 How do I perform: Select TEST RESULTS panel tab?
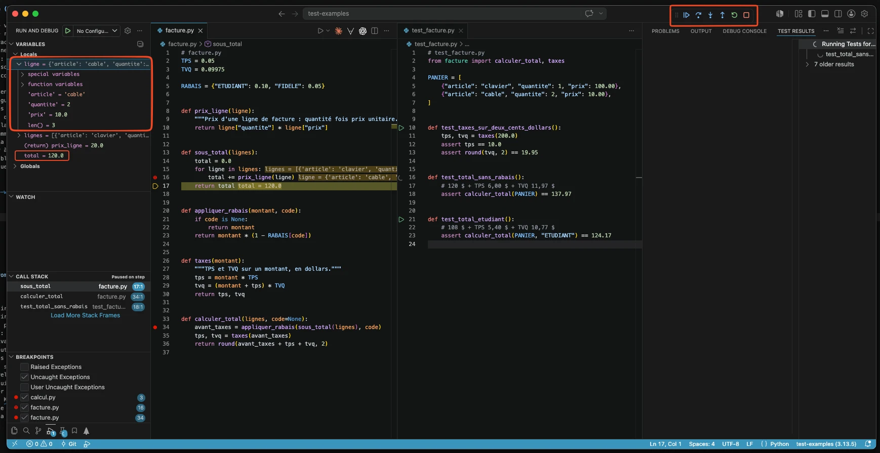(796, 31)
